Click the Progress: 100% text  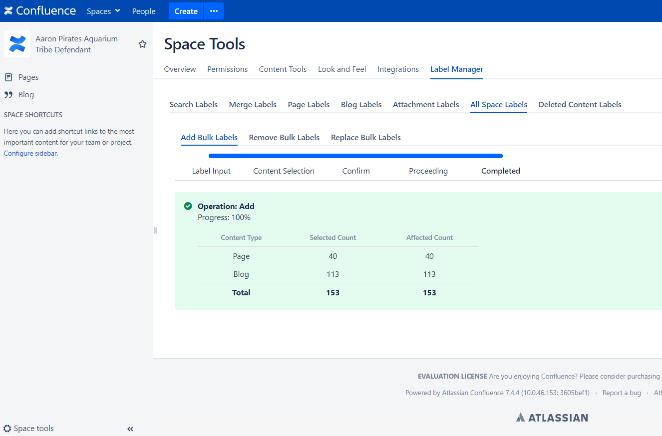(224, 218)
